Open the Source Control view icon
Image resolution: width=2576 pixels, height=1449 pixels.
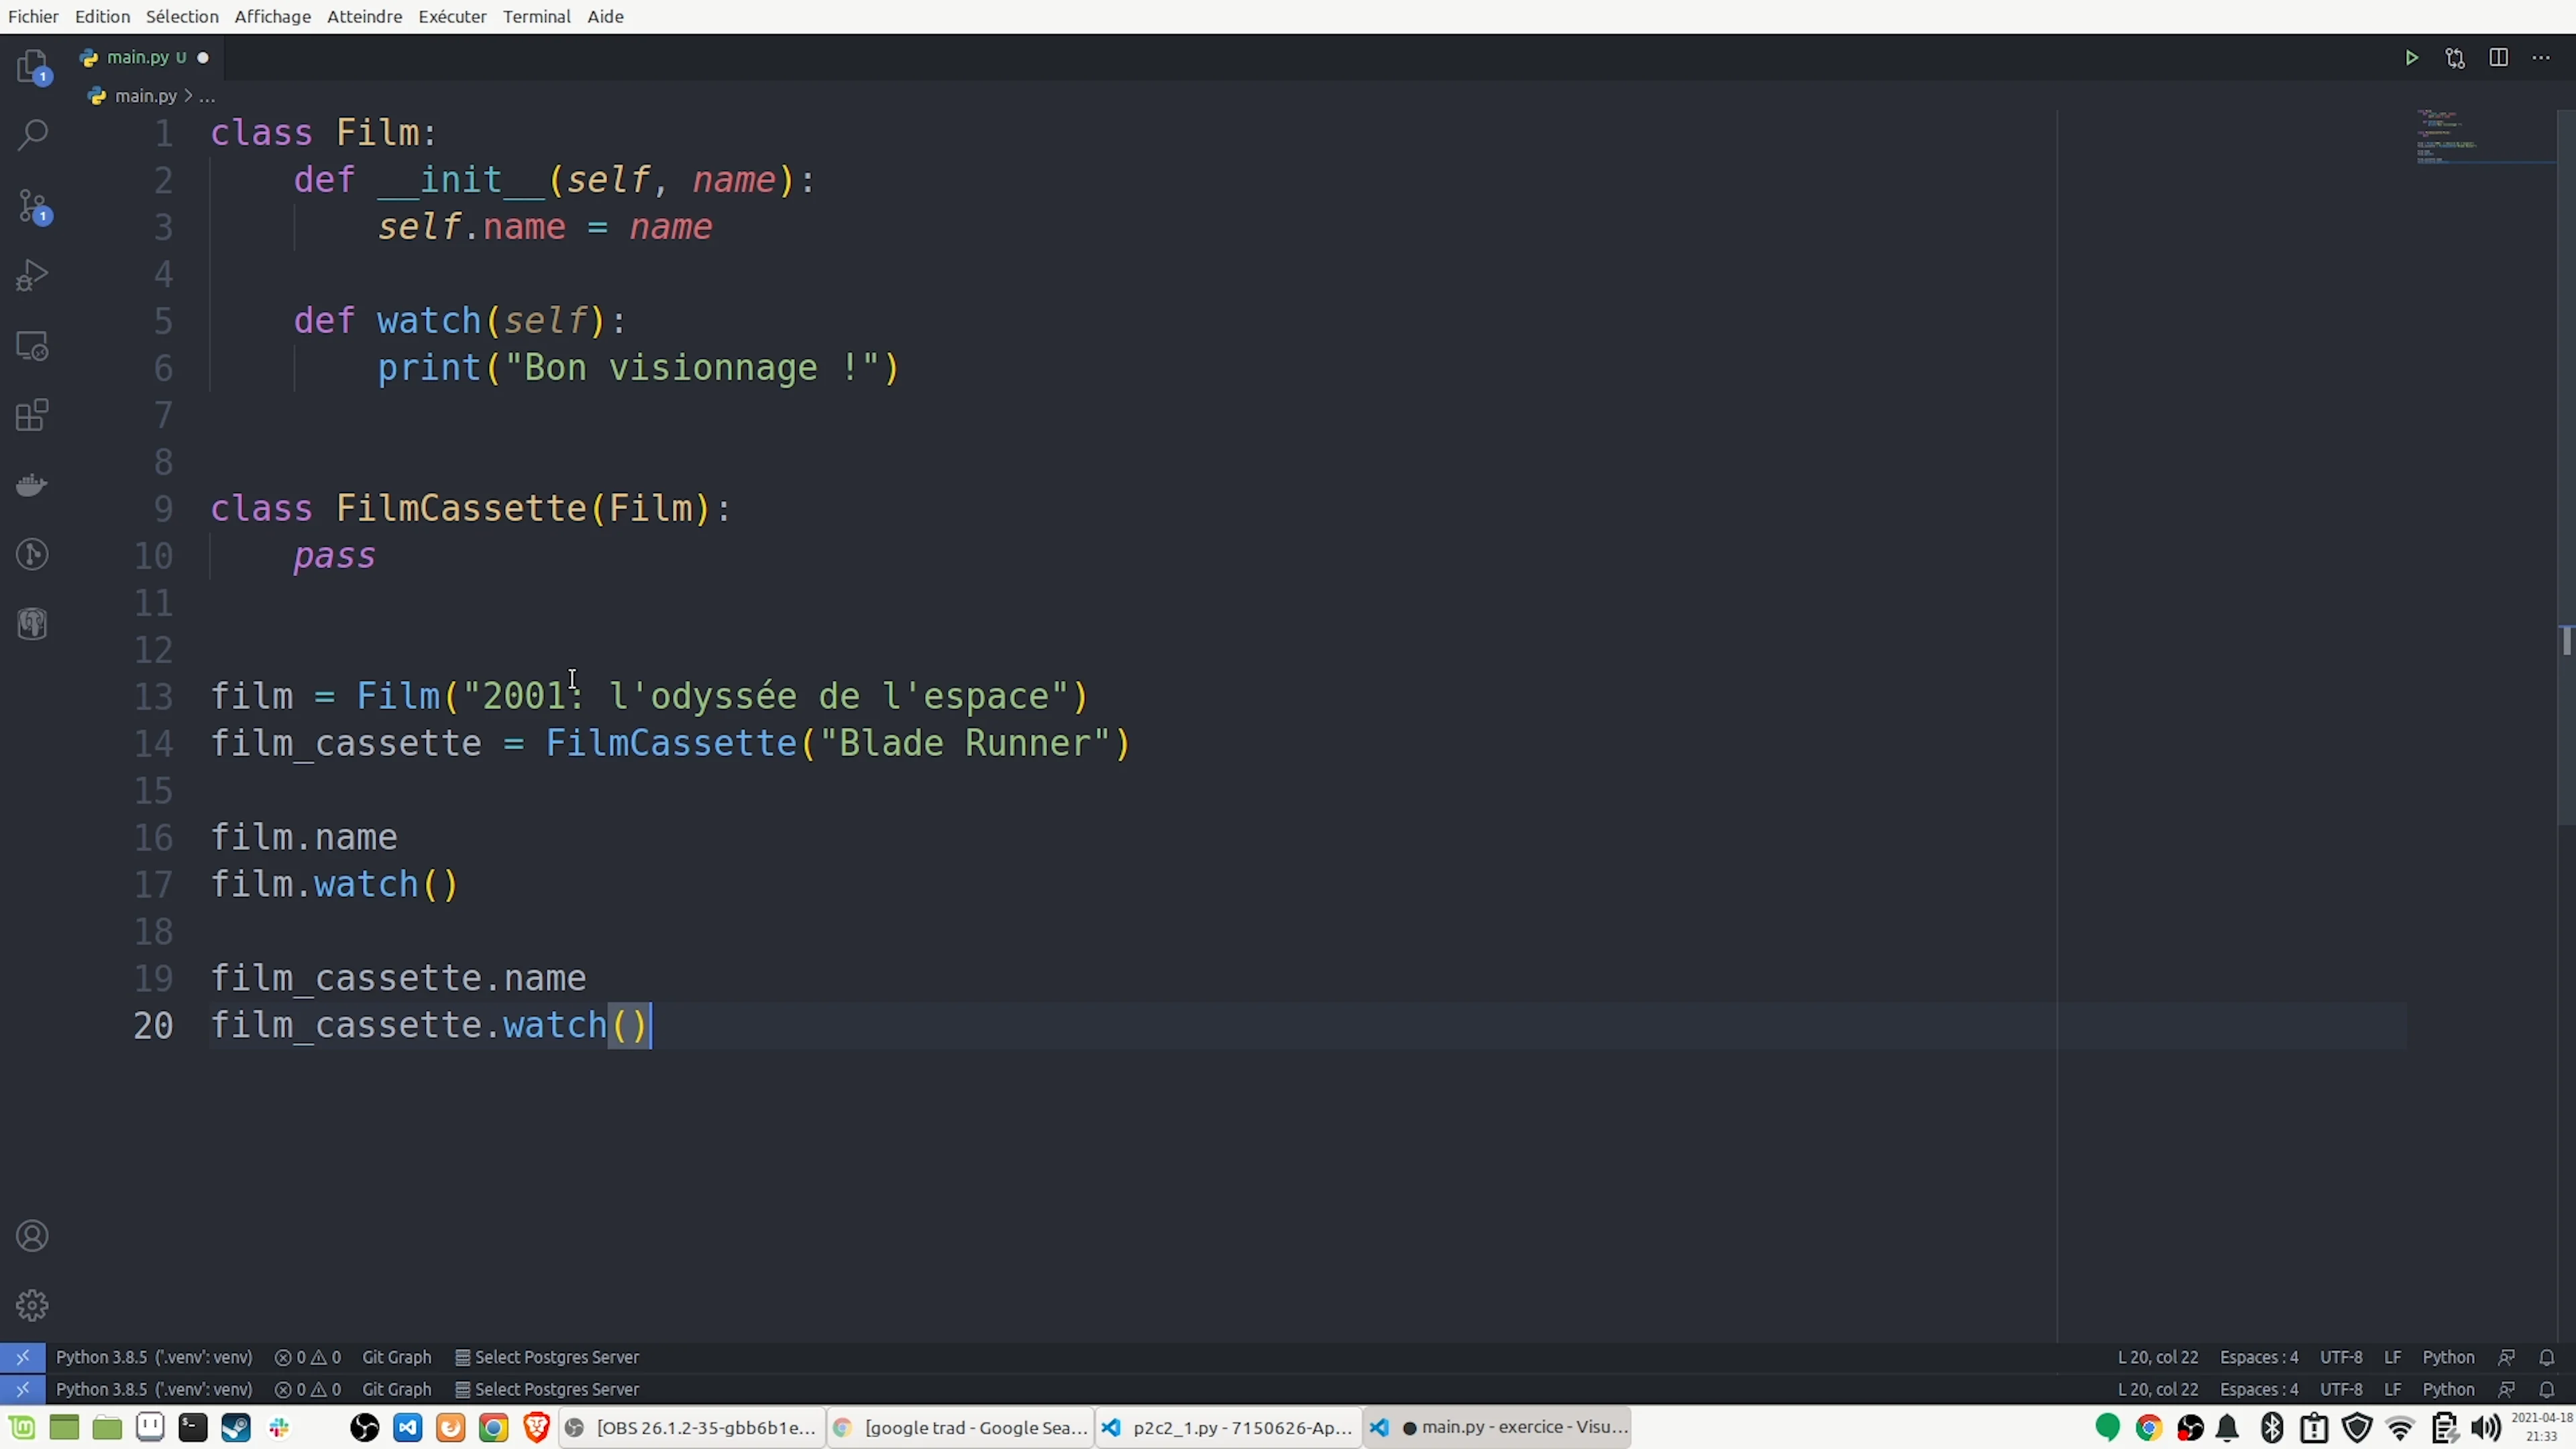pos(32,206)
